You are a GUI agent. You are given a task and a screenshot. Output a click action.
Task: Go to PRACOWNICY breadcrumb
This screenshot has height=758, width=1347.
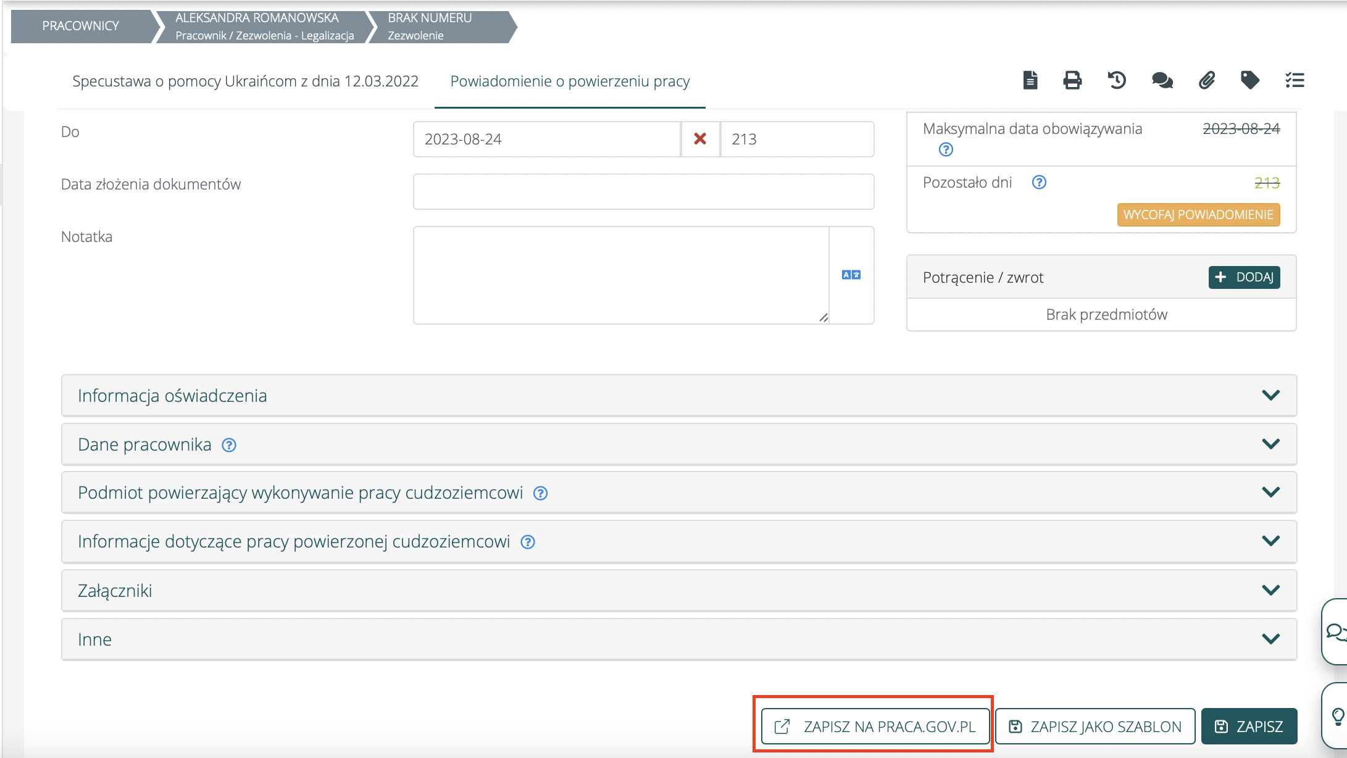(x=81, y=26)
